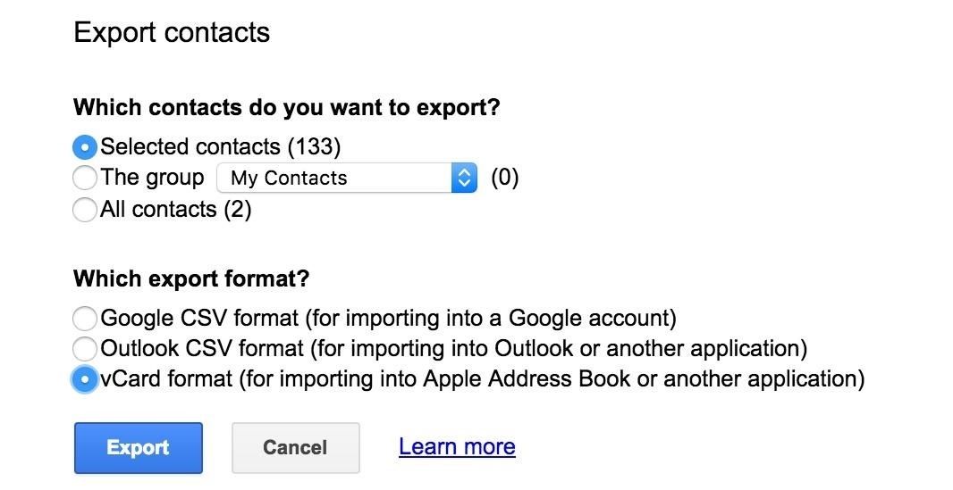Click the Google CSV format description text

click(388, 318)
